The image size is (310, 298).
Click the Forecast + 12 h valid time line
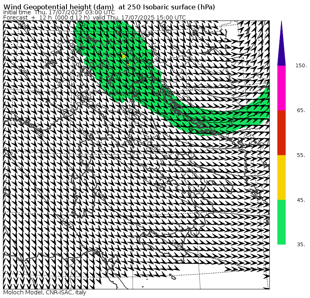coord(95,18)
